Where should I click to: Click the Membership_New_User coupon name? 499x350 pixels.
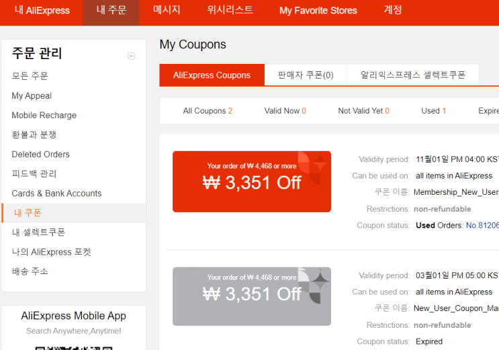click(x=456, y=192)
